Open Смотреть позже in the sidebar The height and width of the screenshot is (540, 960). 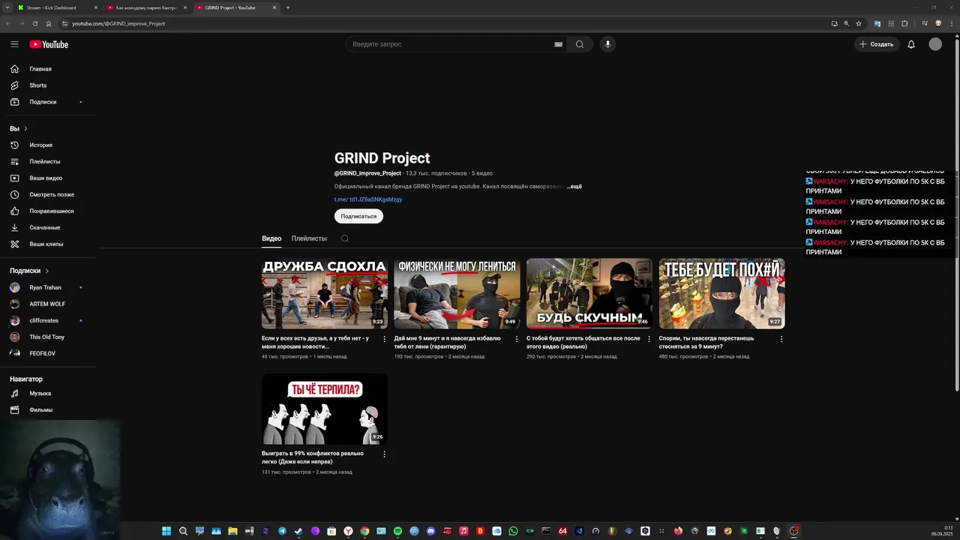(x=48, y=194)
